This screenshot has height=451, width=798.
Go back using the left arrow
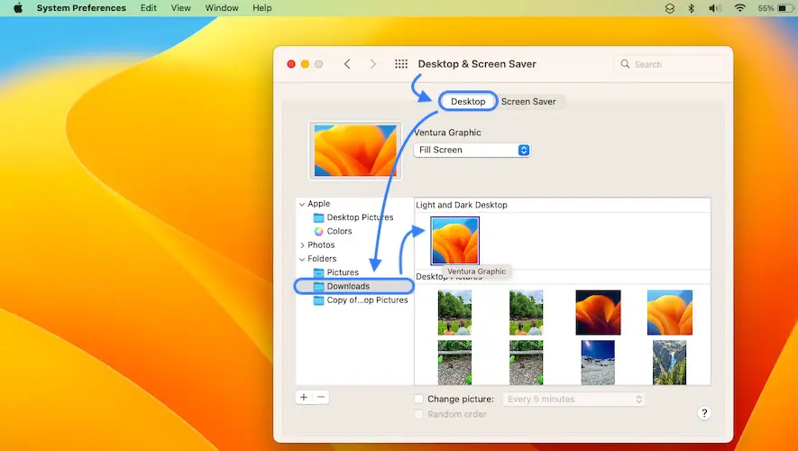point(347,64)
